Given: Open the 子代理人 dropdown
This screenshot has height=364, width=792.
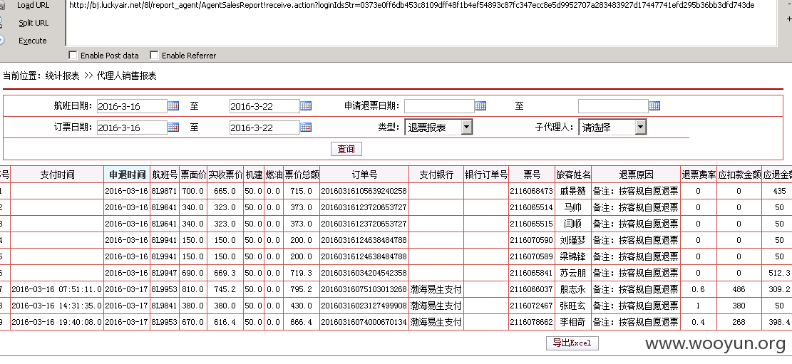Looking at the screenshot, I should (612, 128).
